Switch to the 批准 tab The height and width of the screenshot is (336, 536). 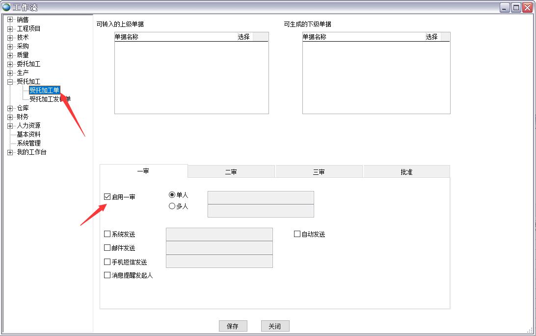406,172
